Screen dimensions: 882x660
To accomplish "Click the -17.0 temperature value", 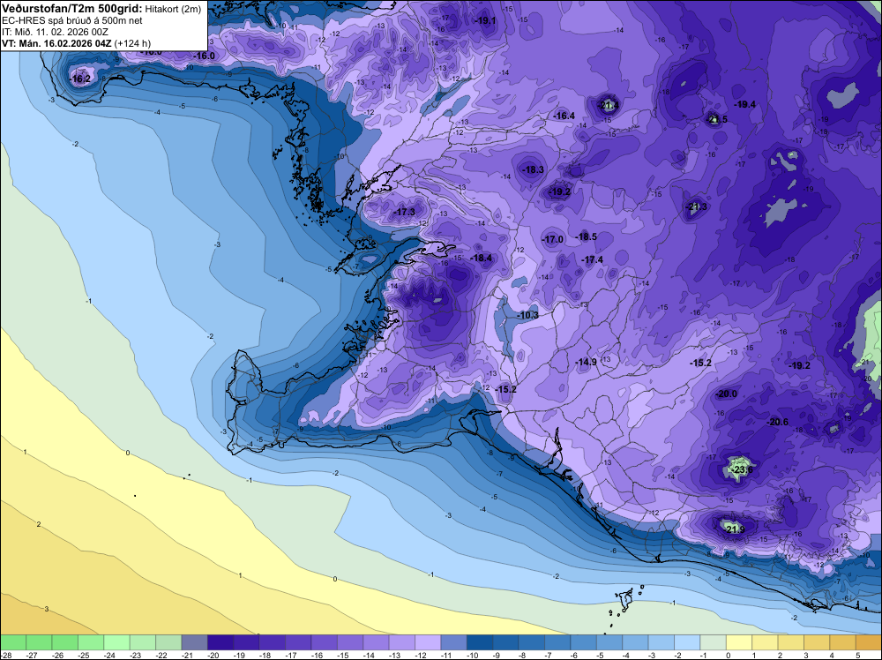I will tap(553, 239).
